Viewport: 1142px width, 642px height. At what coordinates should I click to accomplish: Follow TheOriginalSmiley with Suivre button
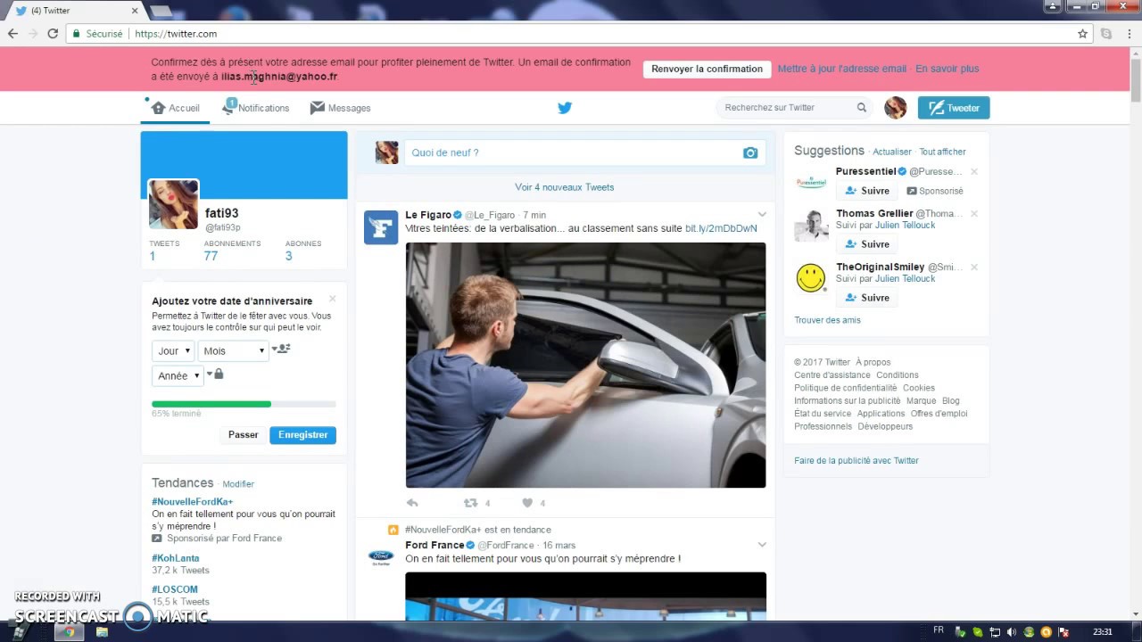coord(866,298)
